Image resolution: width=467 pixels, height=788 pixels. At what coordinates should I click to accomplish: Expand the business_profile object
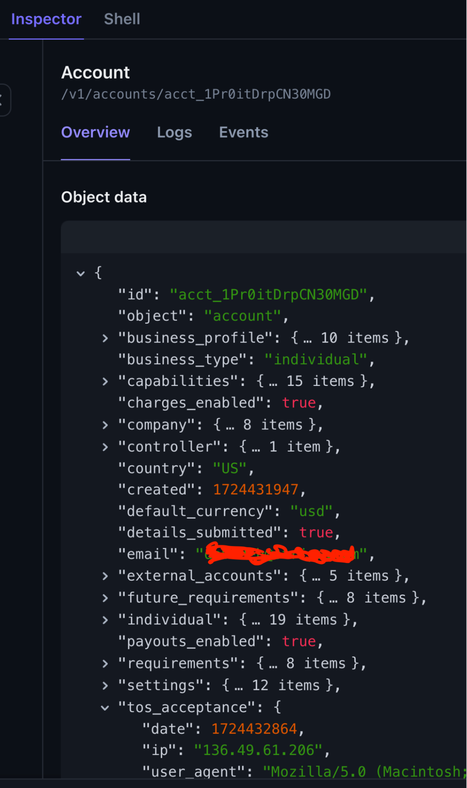pos(105,338)
